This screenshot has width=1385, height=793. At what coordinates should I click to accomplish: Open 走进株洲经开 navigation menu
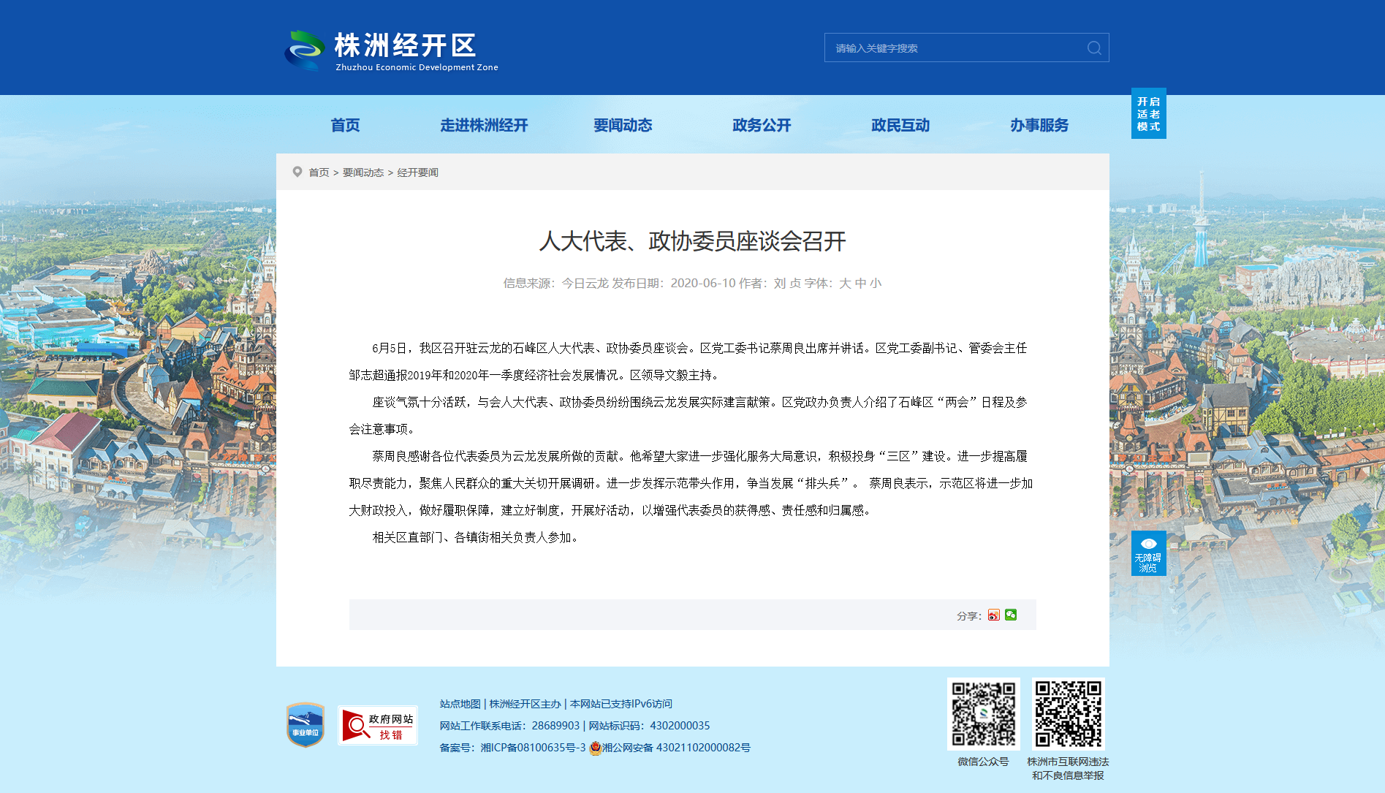[x=484, y=125]
